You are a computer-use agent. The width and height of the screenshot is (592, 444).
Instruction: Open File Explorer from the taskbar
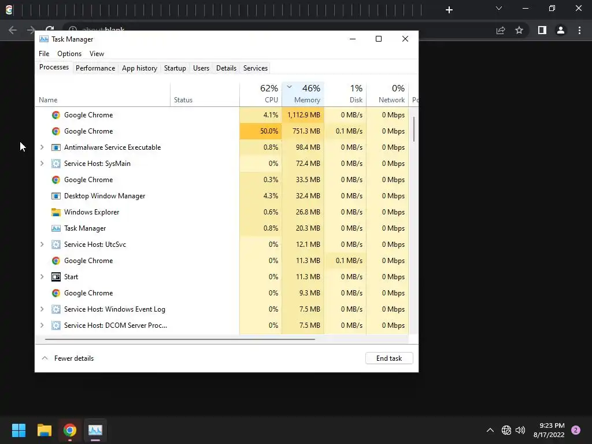coord(44,430)
